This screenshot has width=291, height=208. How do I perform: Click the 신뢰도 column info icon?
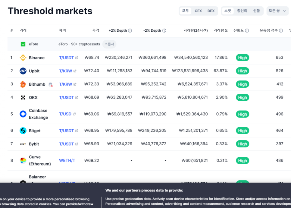[x=247, y=31]
